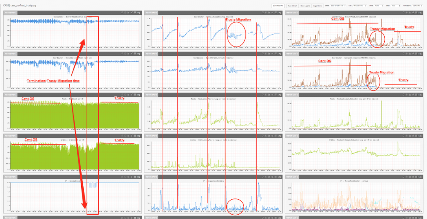Open the Shift dropdown

click(x=379, y=6)
